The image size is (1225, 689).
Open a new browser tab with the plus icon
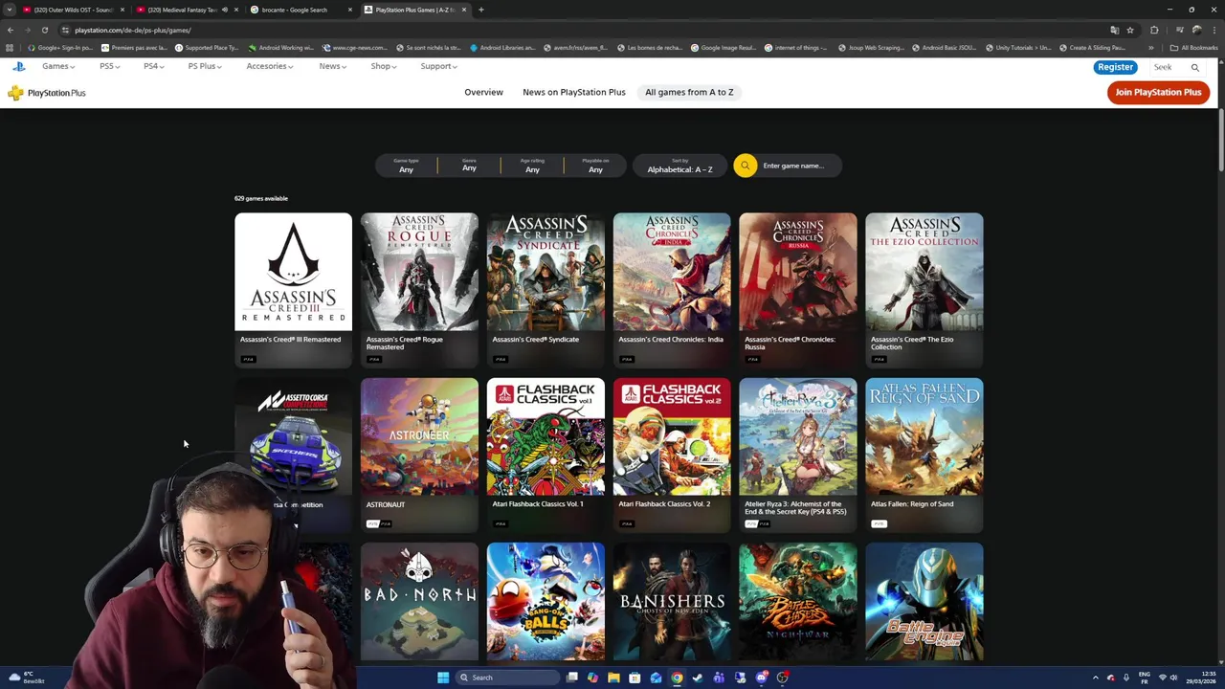[480, 10]
